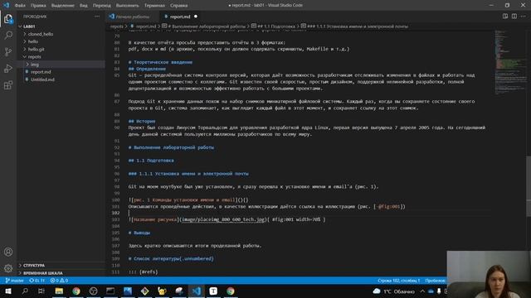Expand the cloned_hello folder
The width and height of the screenshot is (531, 298).
point(41,34)
